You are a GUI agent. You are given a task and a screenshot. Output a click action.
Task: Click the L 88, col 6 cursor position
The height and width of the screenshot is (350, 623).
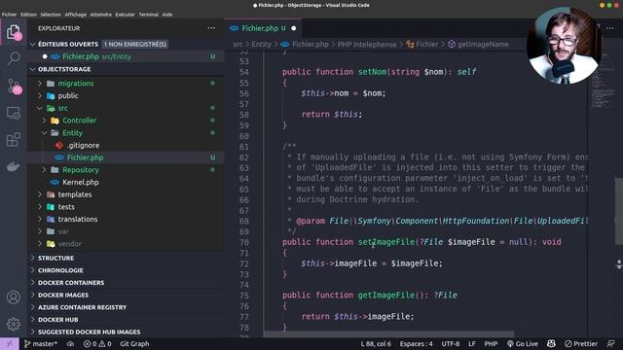[376, 343]
